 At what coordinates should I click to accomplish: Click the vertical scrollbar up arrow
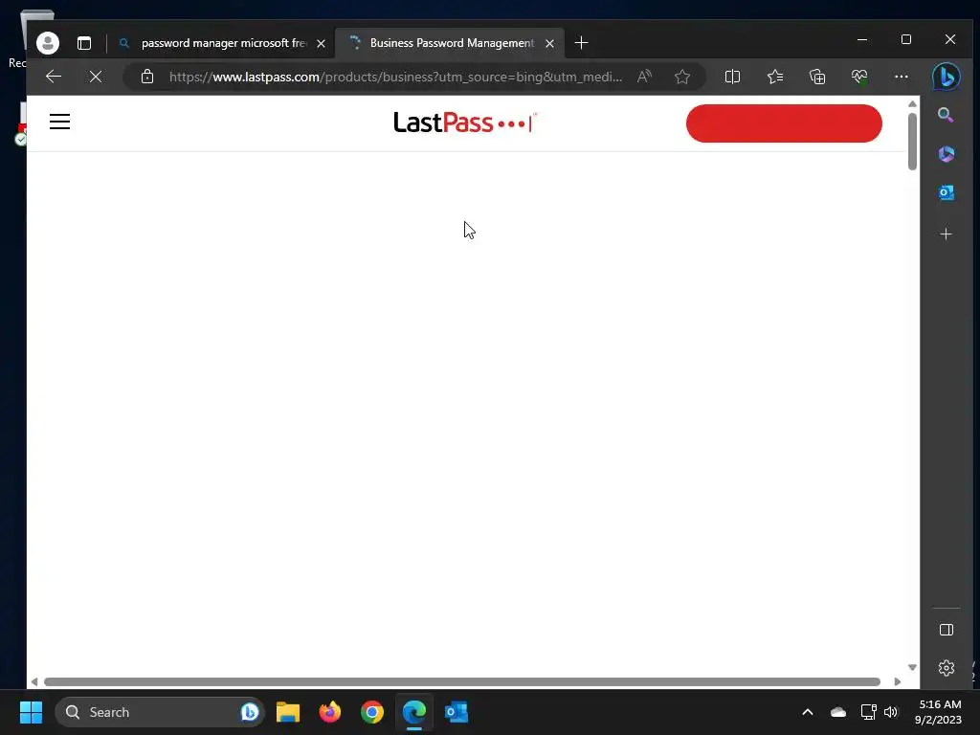(x=912, y=103)
